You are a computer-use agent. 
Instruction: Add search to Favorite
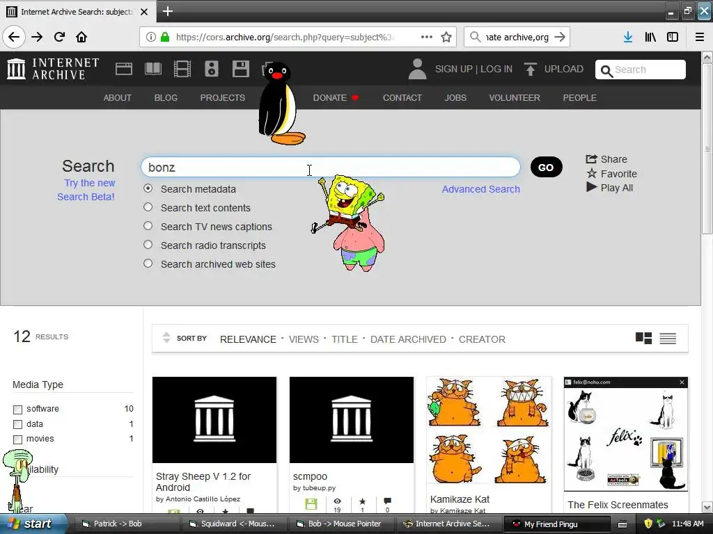pos(611,173)
